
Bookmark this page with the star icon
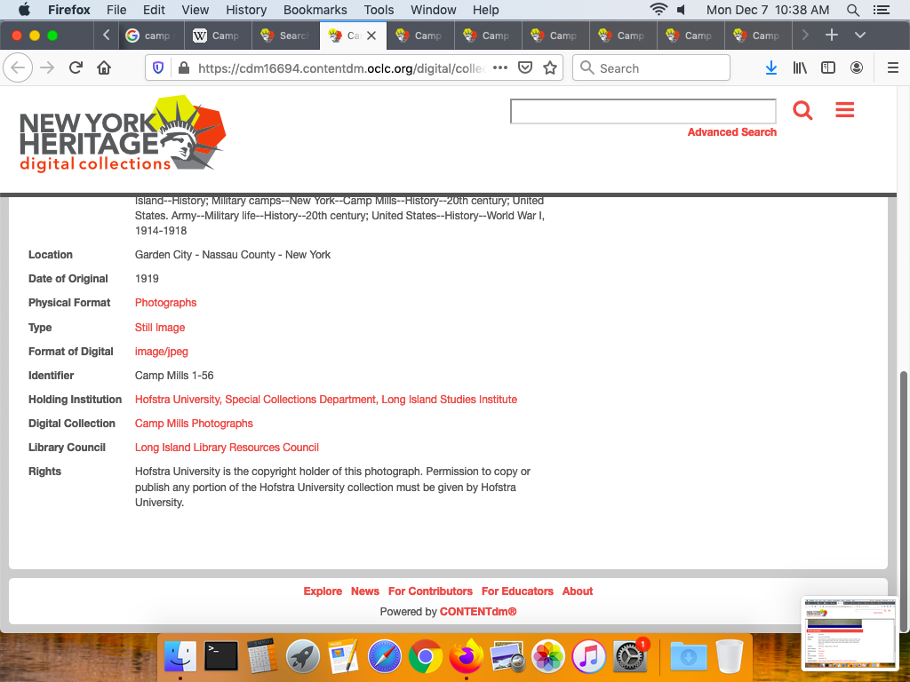coord(550,68)
